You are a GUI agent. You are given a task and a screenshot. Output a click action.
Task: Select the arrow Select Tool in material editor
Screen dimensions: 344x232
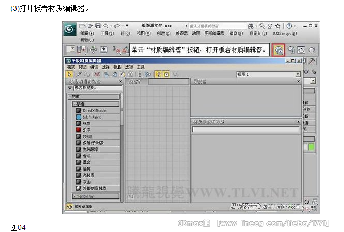(69, 74)
